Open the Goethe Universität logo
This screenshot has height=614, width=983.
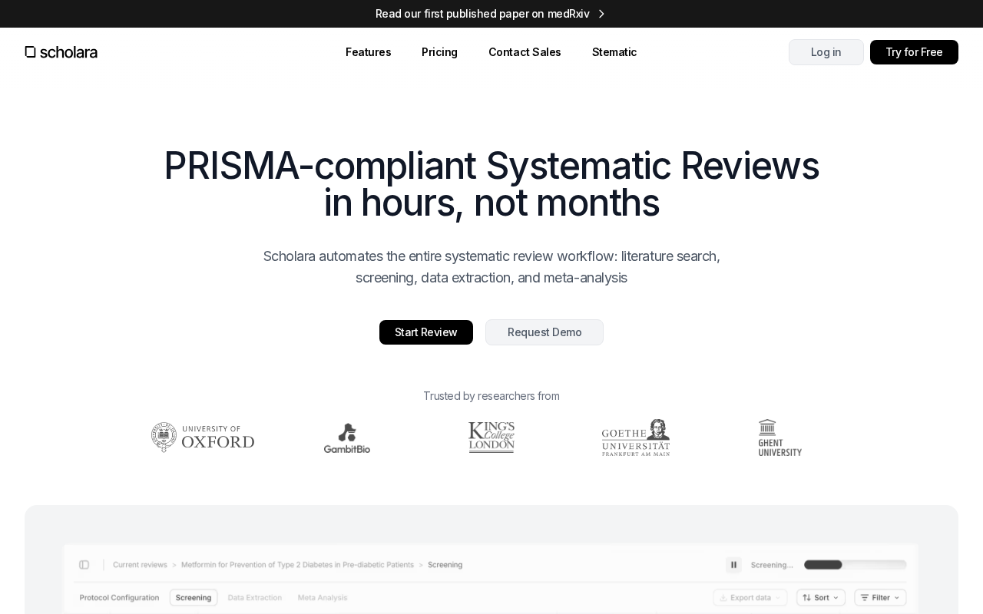636,437
